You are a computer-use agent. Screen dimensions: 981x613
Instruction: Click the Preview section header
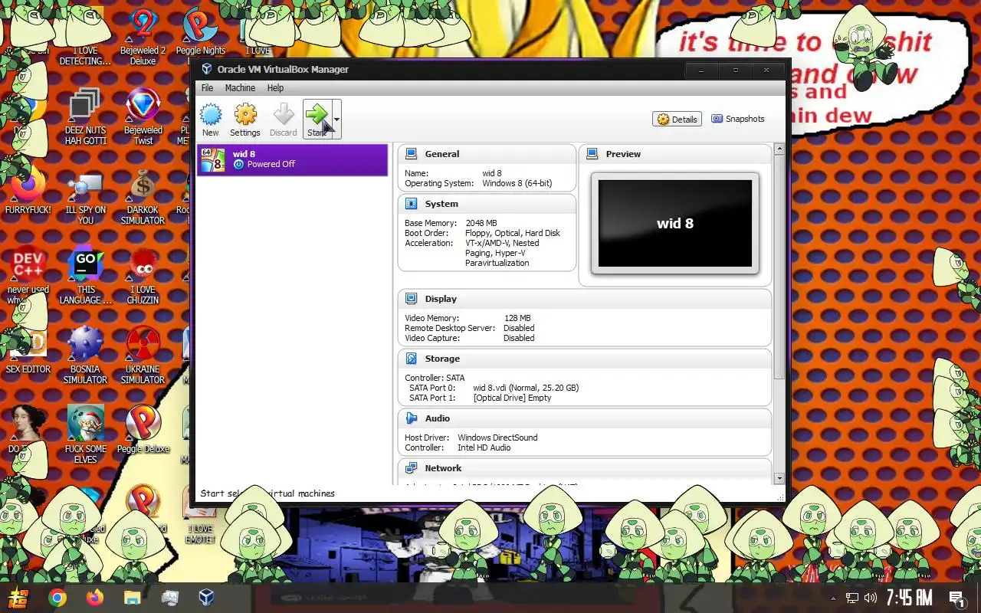pos(623,154)
